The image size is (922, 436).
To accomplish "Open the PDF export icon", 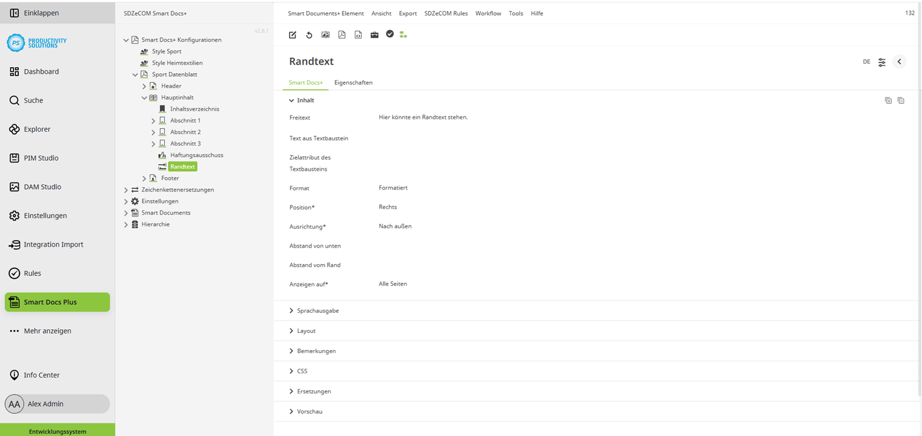I will tap(342, 35).
